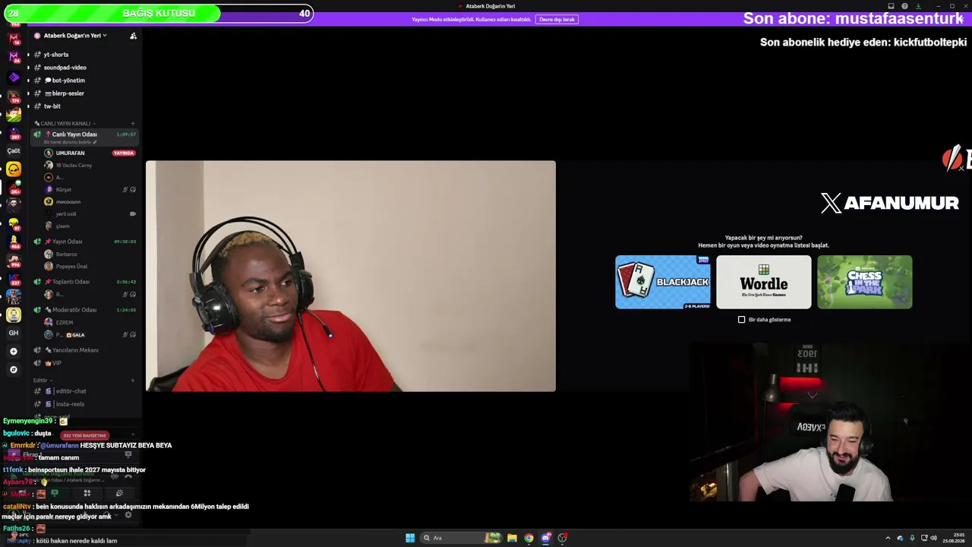This screenshot has height=547, width=972.
Task: Click the microphone icon in system tray
Action: [912, 538]
